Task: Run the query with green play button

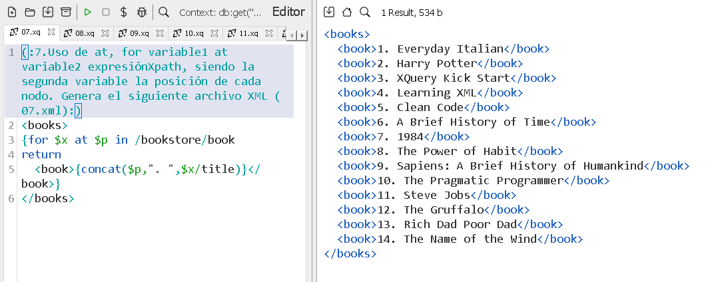Action: (88, 12)
